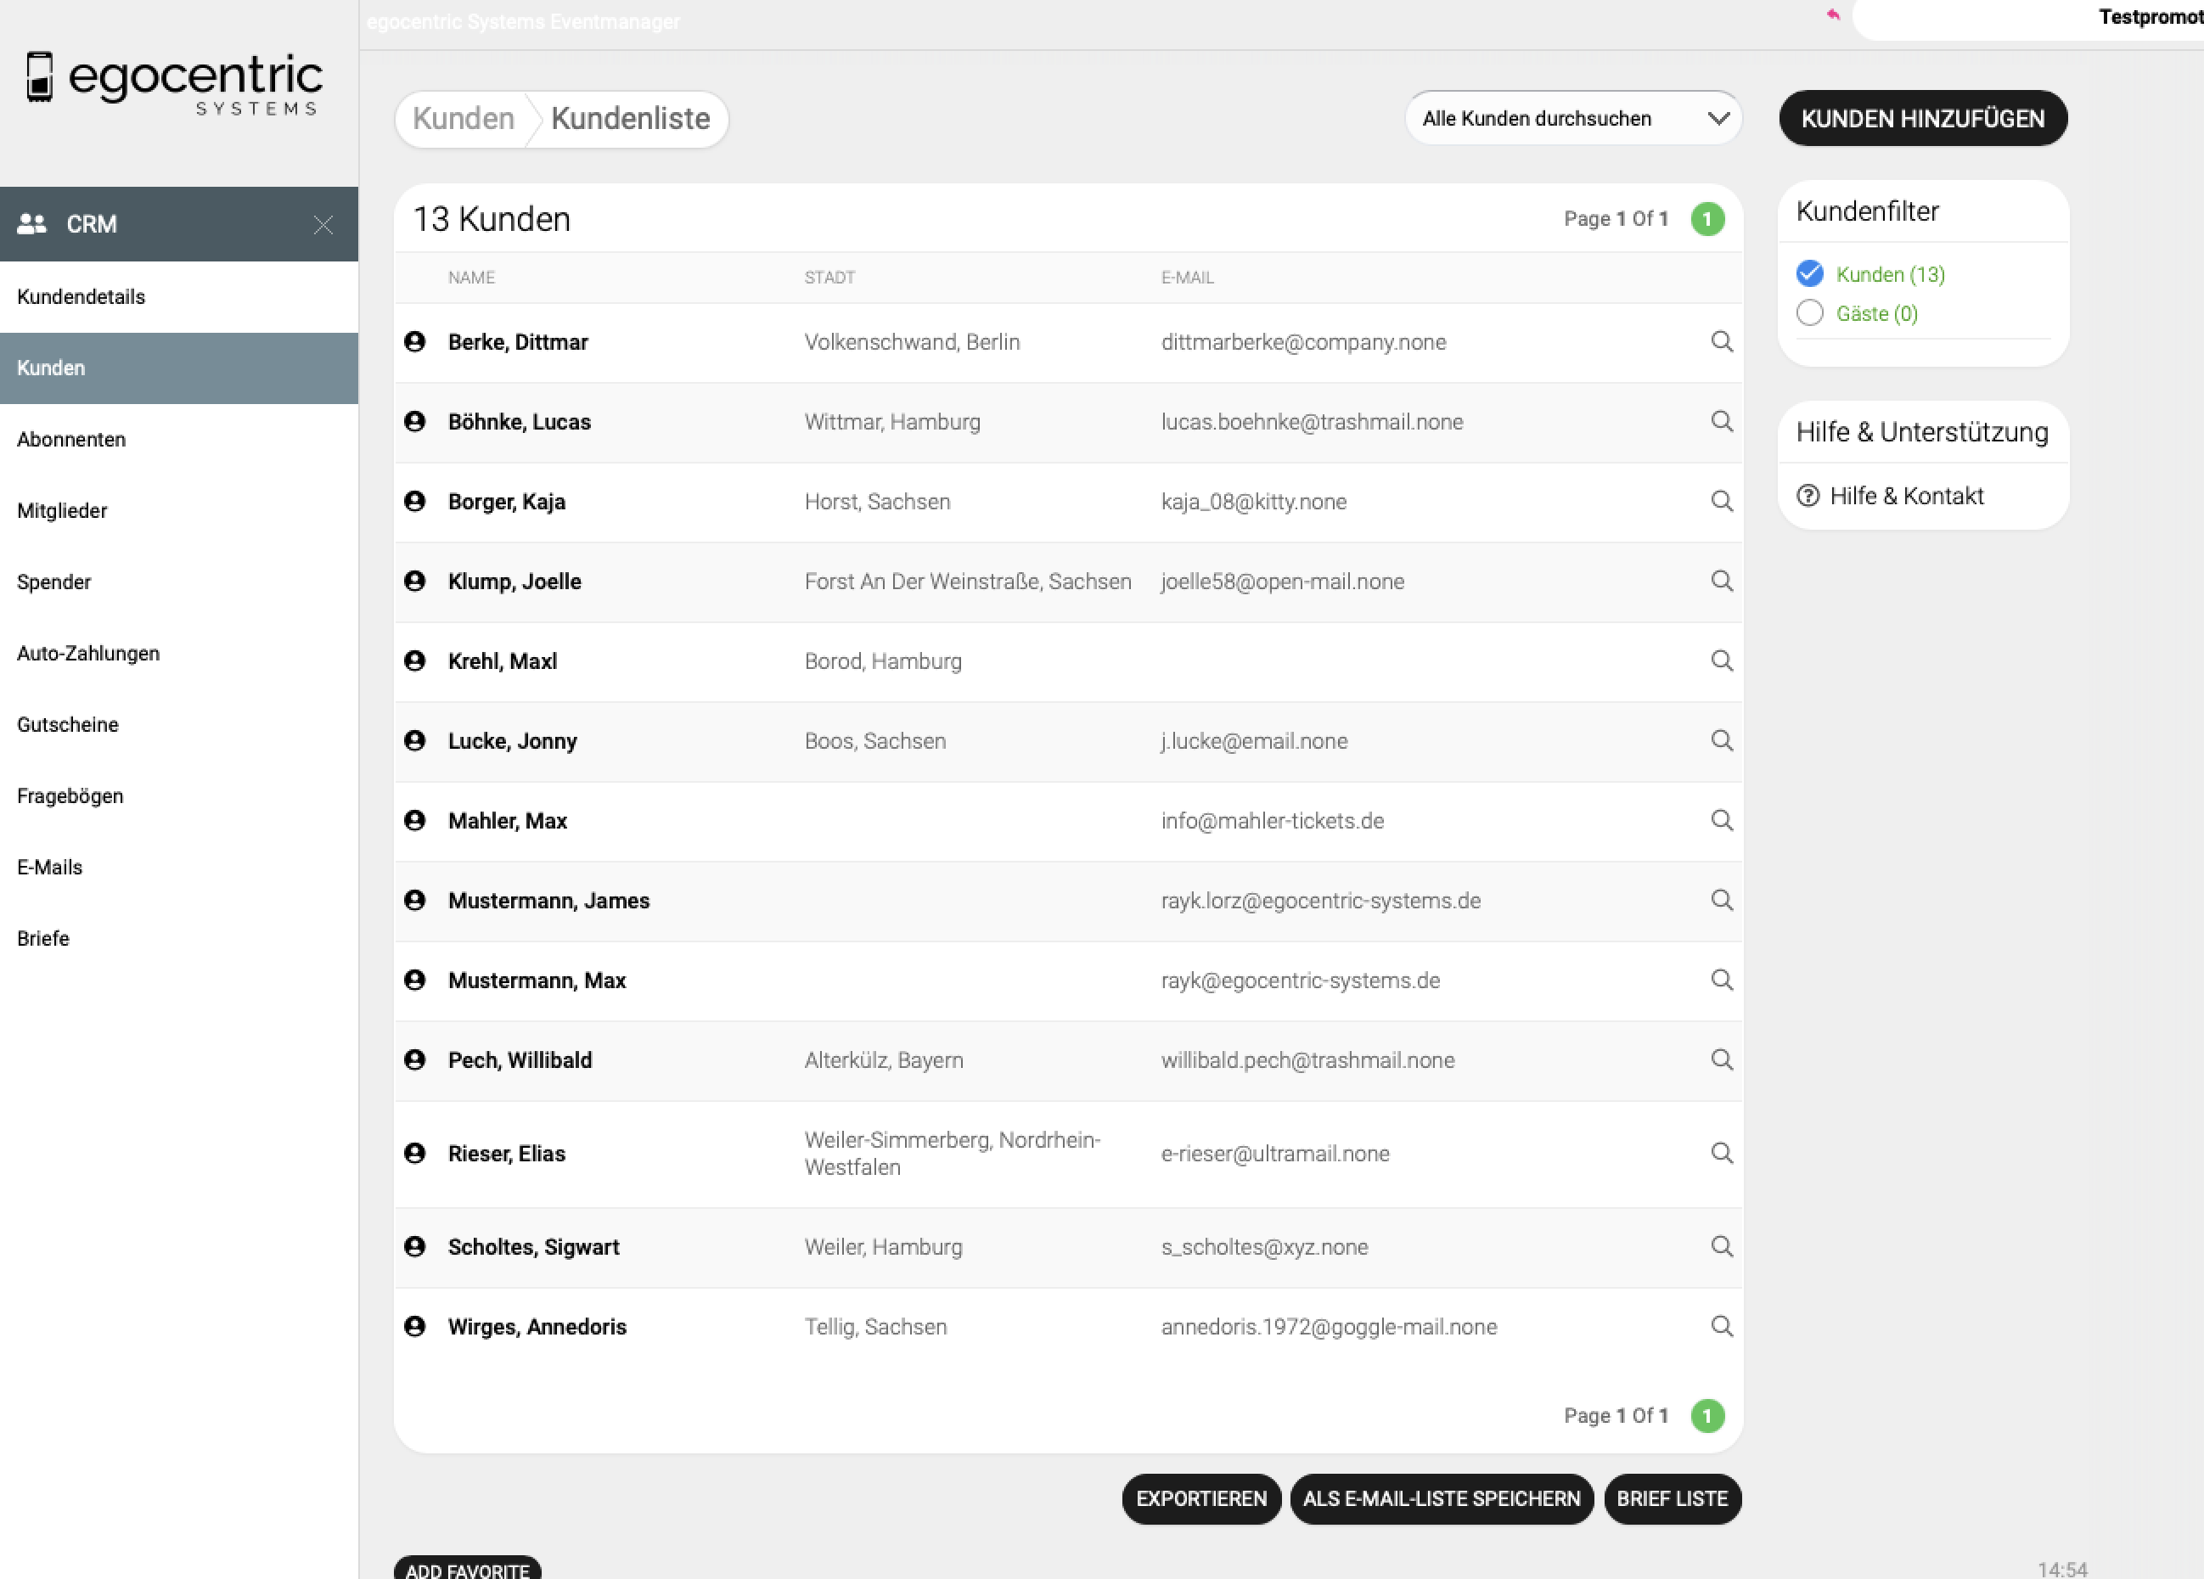
Task: Click green page 1 badge at top
Action: point(1707,220)
